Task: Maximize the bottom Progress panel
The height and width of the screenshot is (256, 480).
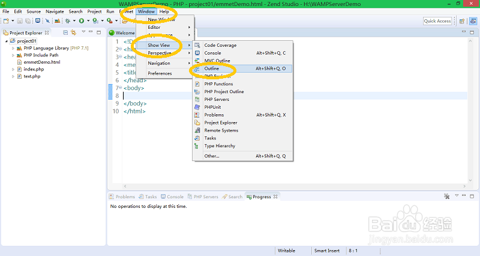Action: pos(472,197)
